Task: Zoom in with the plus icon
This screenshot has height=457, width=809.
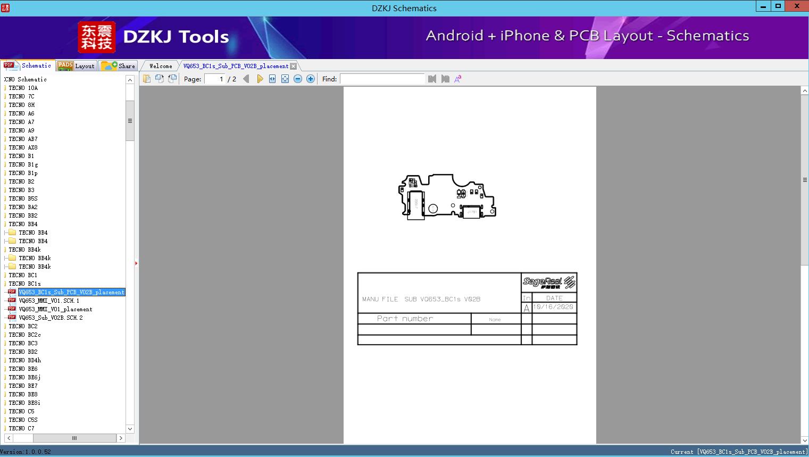Action: click(311, 79)
